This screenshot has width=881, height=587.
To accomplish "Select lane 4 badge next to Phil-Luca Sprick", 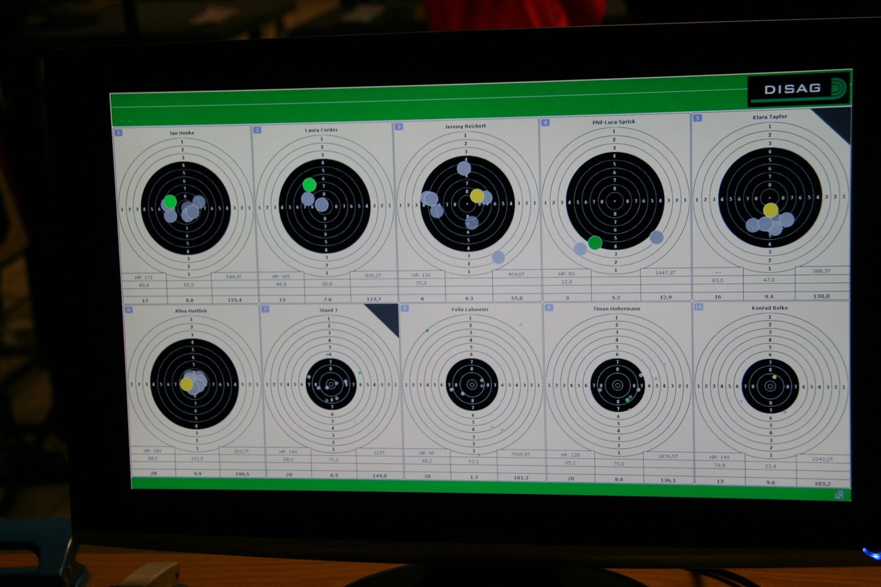I will coord(545,123).
